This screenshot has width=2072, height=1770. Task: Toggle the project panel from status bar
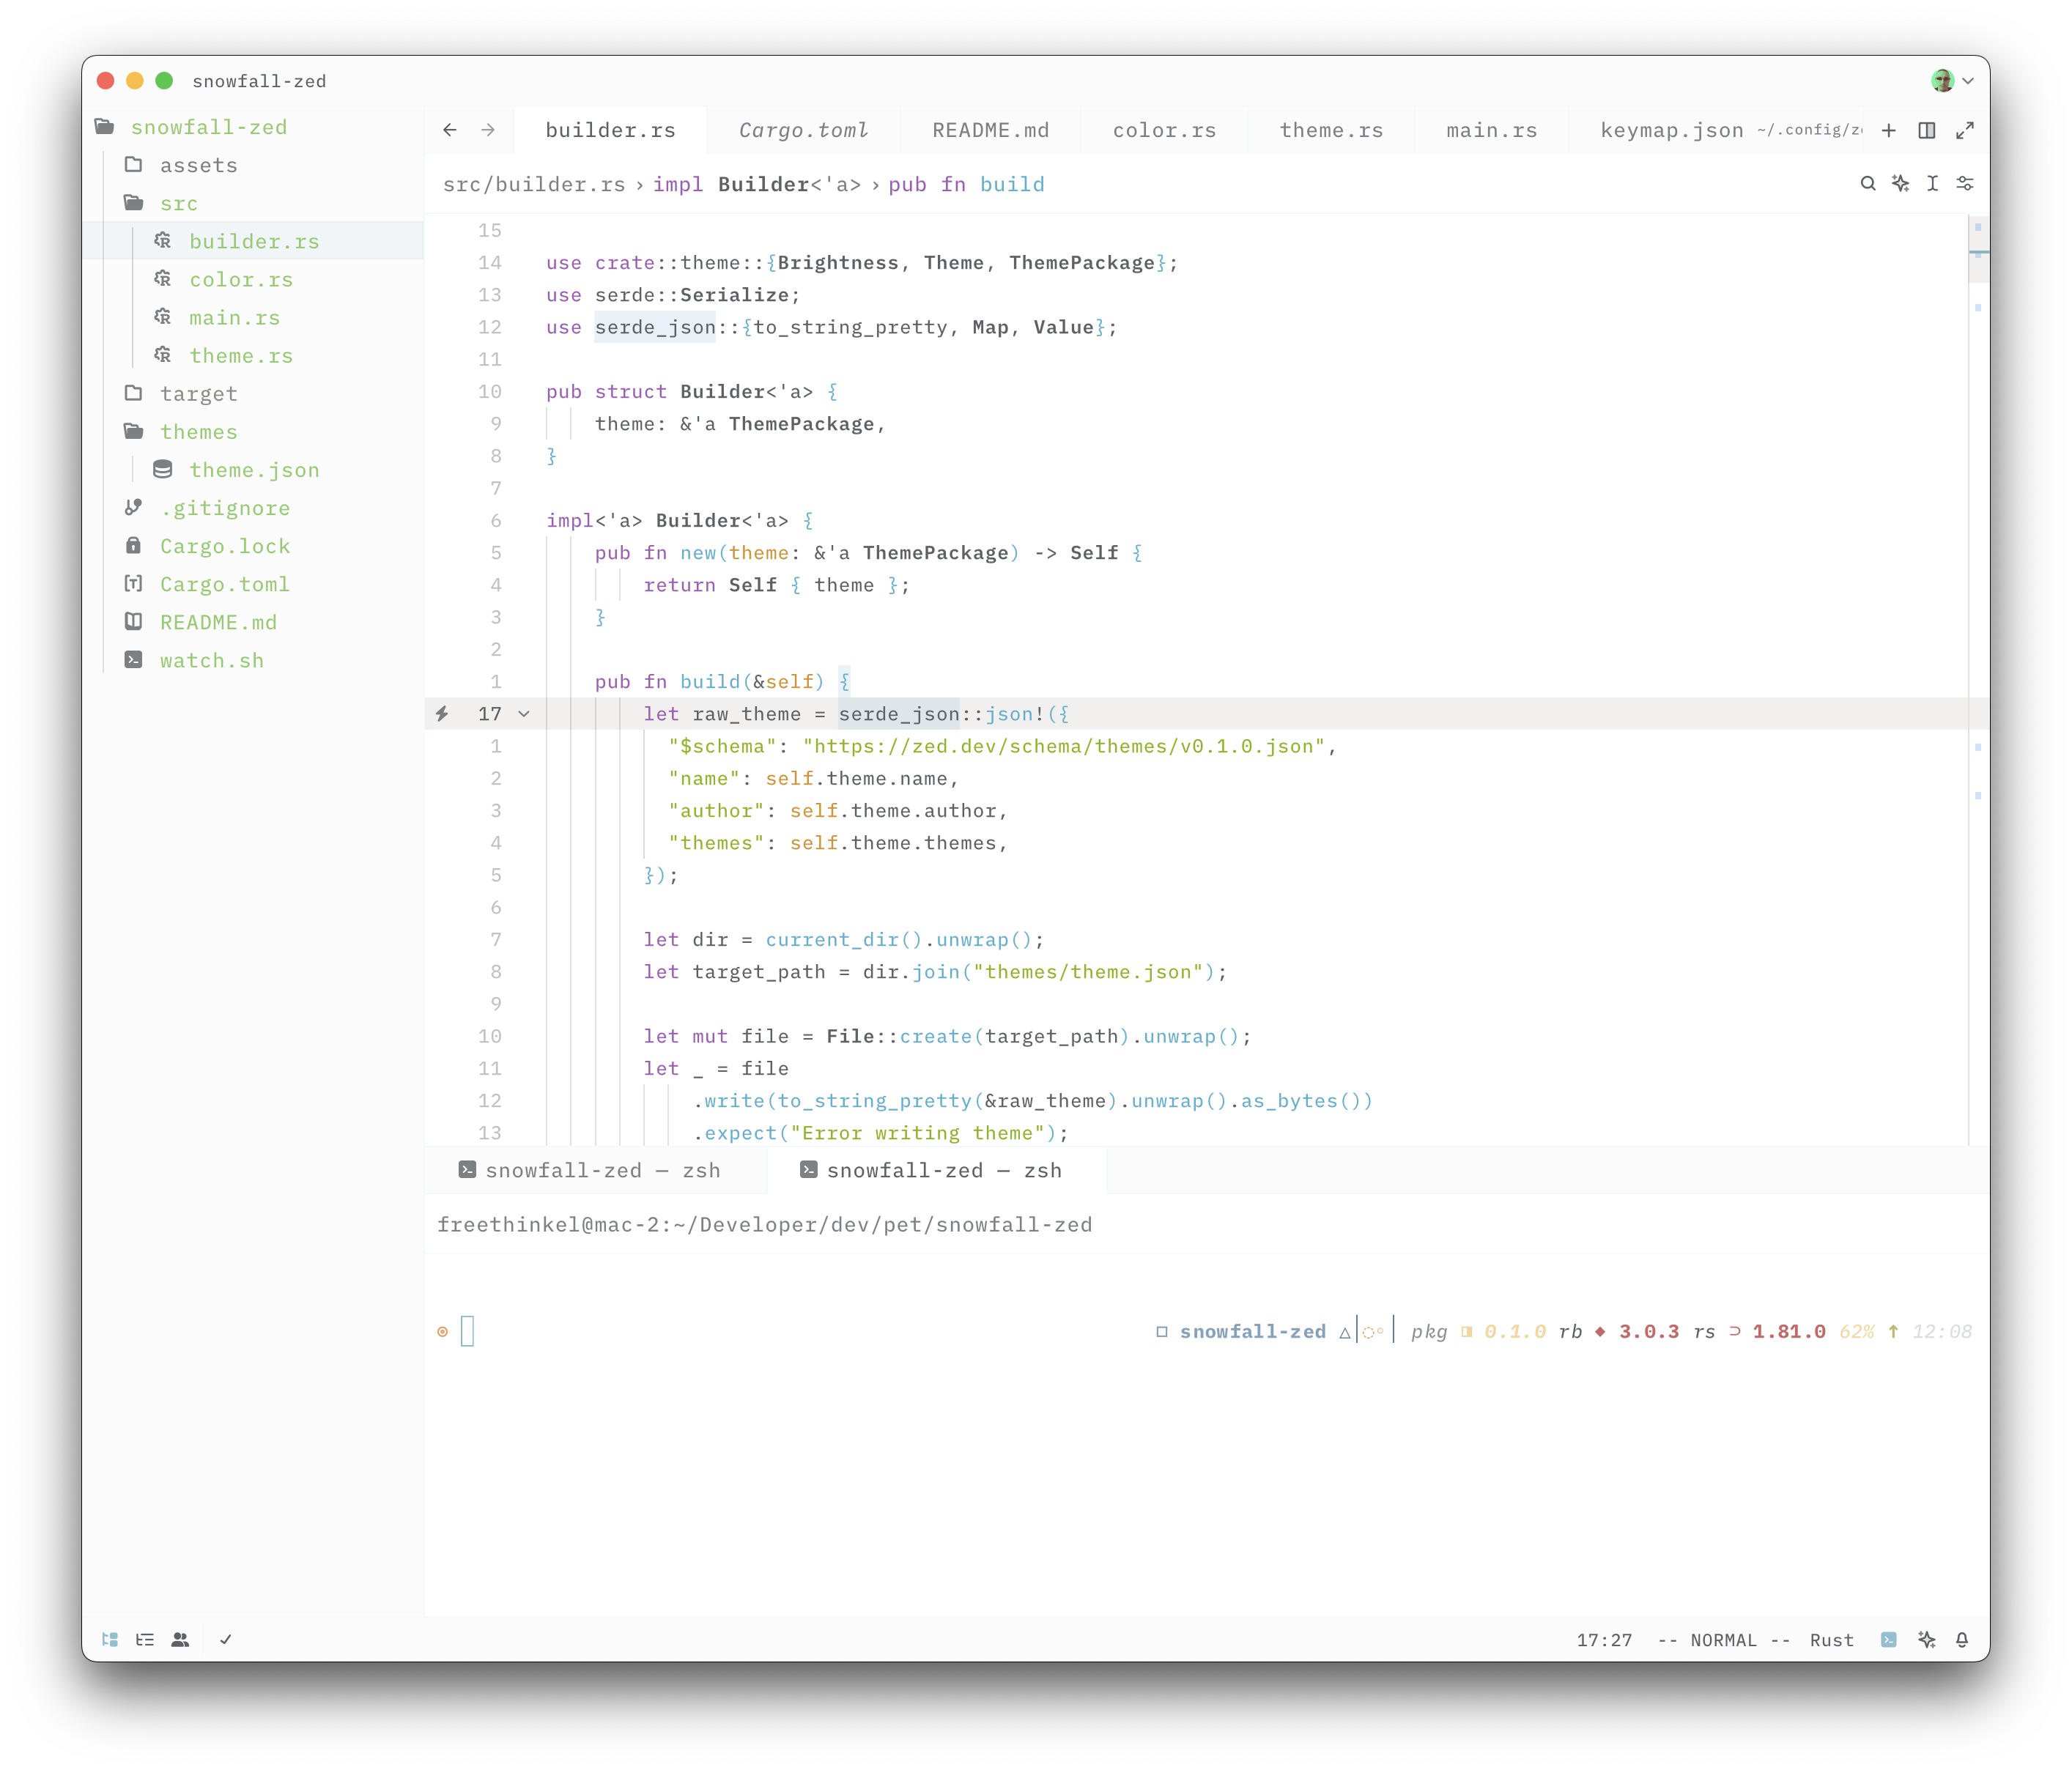click(110, 1640)
